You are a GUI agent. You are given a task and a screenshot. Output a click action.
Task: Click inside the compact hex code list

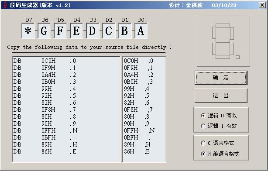click(x=144, y=109)
